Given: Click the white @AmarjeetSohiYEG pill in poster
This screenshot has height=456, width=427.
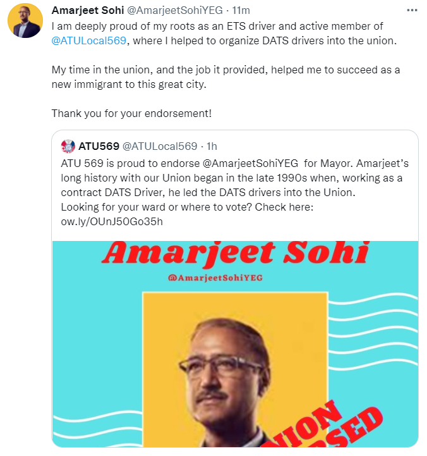Looking at the screenshot, I should pos(235,276).
